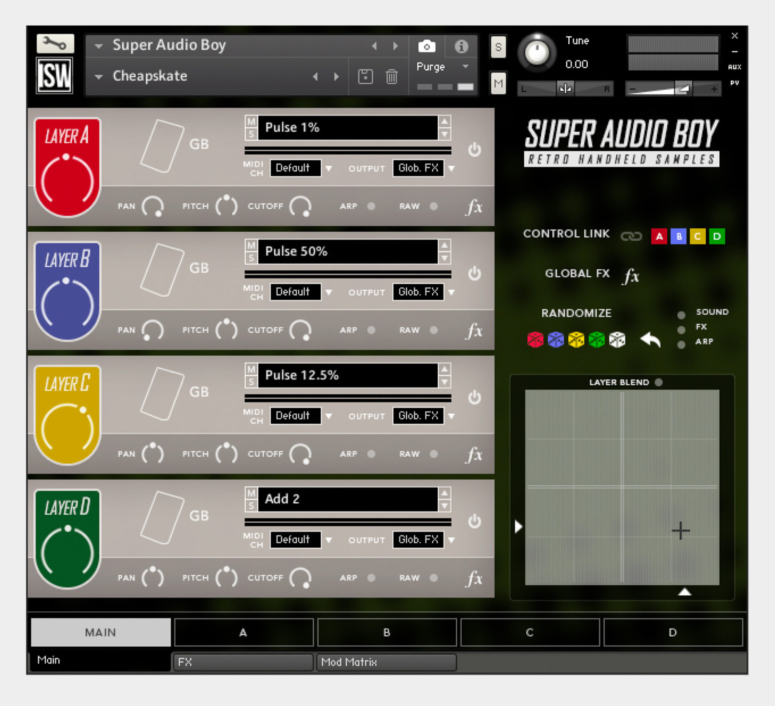Open the info panel icon
Image resolution: width=775 pixels, height=706 pixels.
[x=461, y=46]
